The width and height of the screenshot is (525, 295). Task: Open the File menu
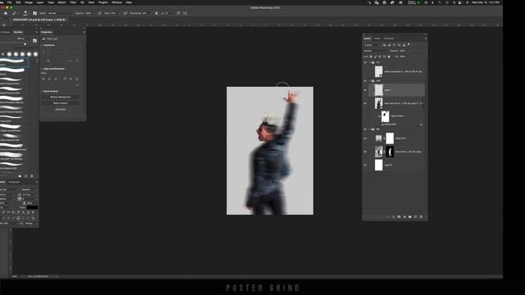click(x=9, y=2)
